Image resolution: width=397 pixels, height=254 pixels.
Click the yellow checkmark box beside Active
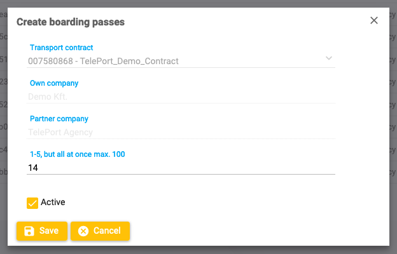(x=32, y=203)
